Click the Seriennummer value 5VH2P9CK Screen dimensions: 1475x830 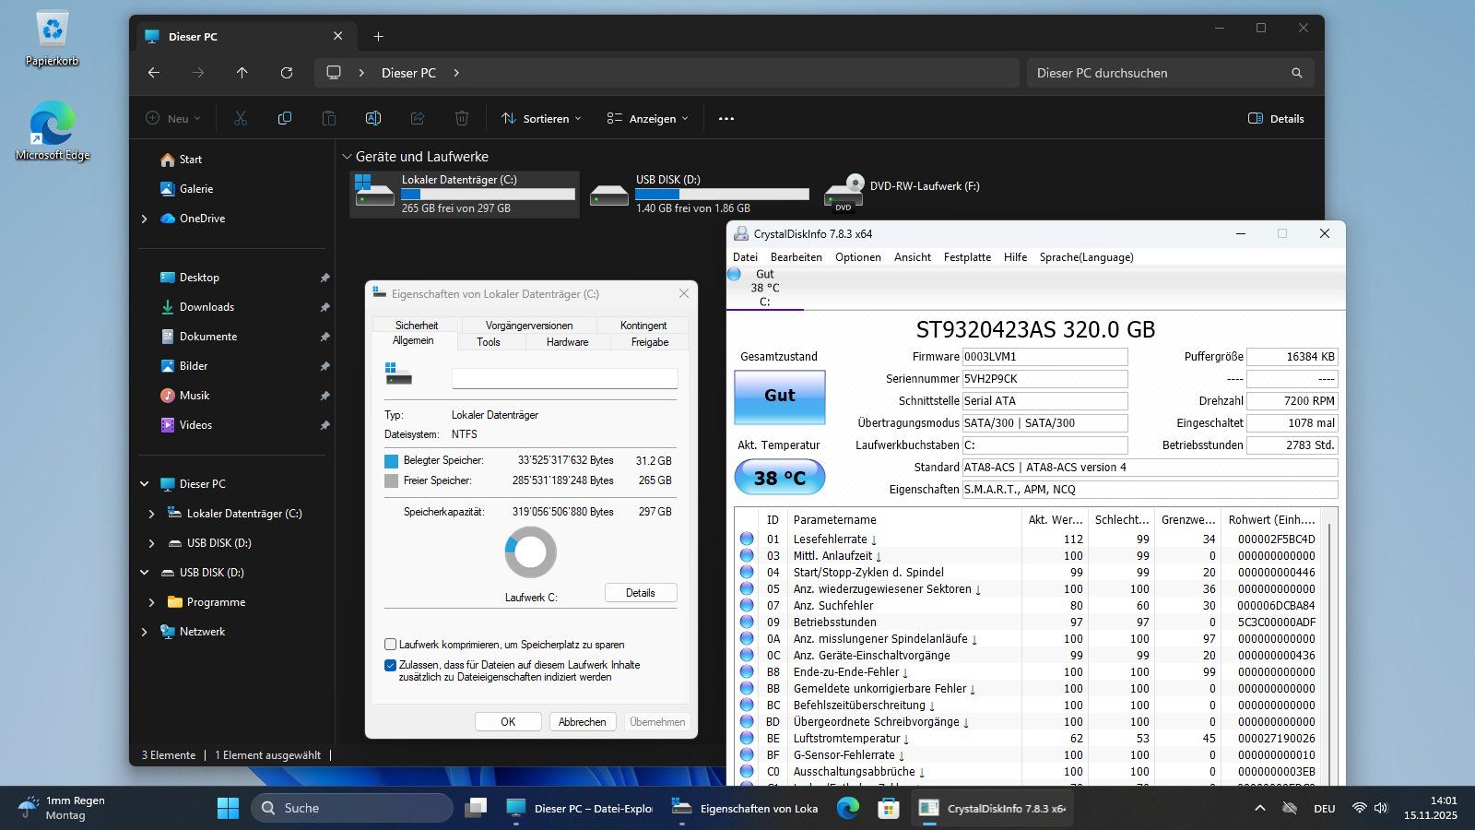tap(1044, 379)
